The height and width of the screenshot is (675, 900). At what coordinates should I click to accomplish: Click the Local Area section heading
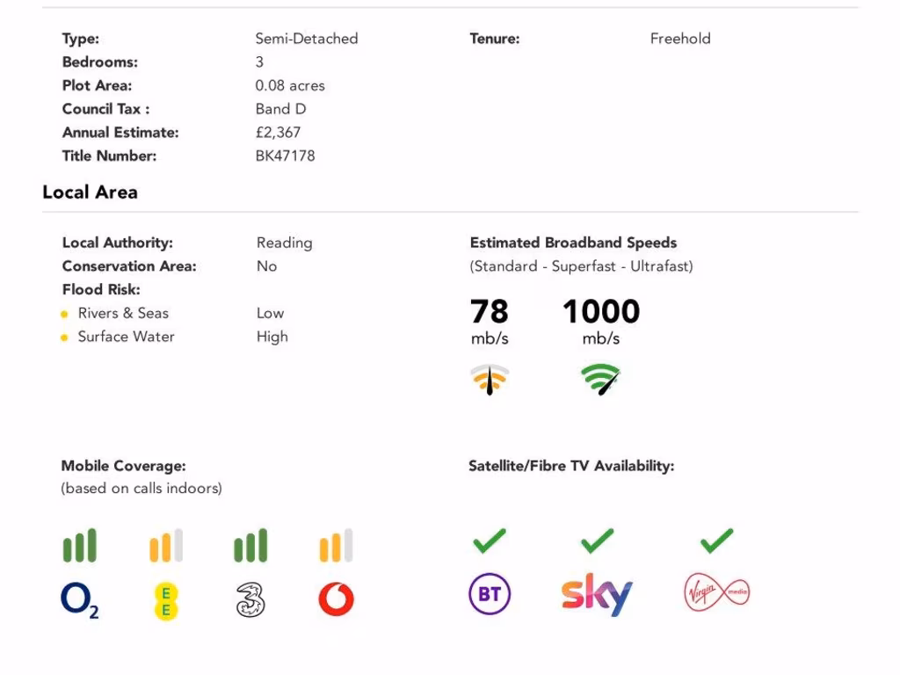[90, 192]
